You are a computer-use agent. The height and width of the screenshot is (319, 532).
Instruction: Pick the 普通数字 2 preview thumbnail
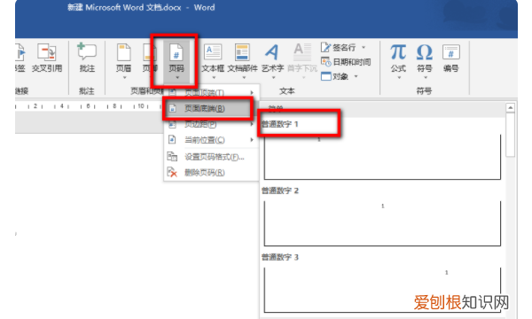pos(382,223)
